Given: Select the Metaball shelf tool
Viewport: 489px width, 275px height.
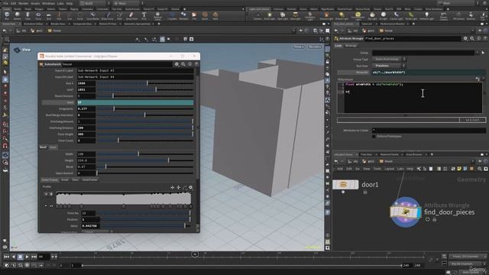Looking at the screenshot, I should click(183, 16).
